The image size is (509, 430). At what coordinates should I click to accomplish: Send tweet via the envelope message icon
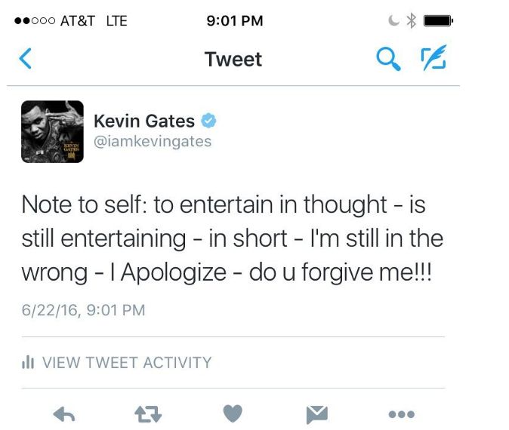point(317,414)
